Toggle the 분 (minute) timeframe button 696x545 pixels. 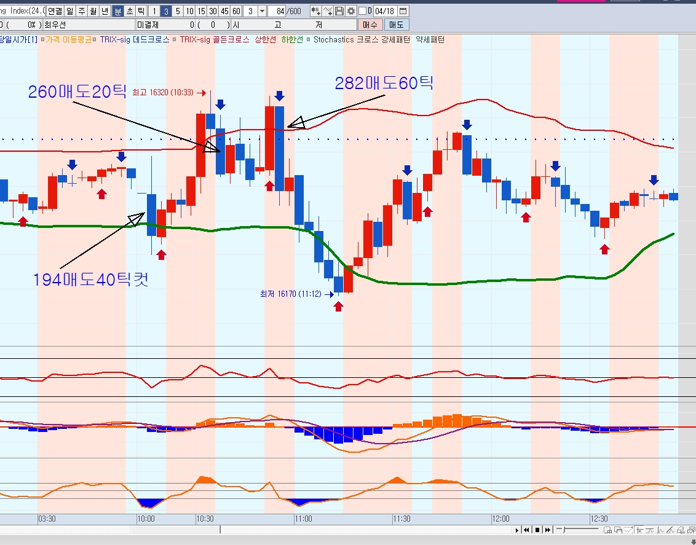point(118,11)
